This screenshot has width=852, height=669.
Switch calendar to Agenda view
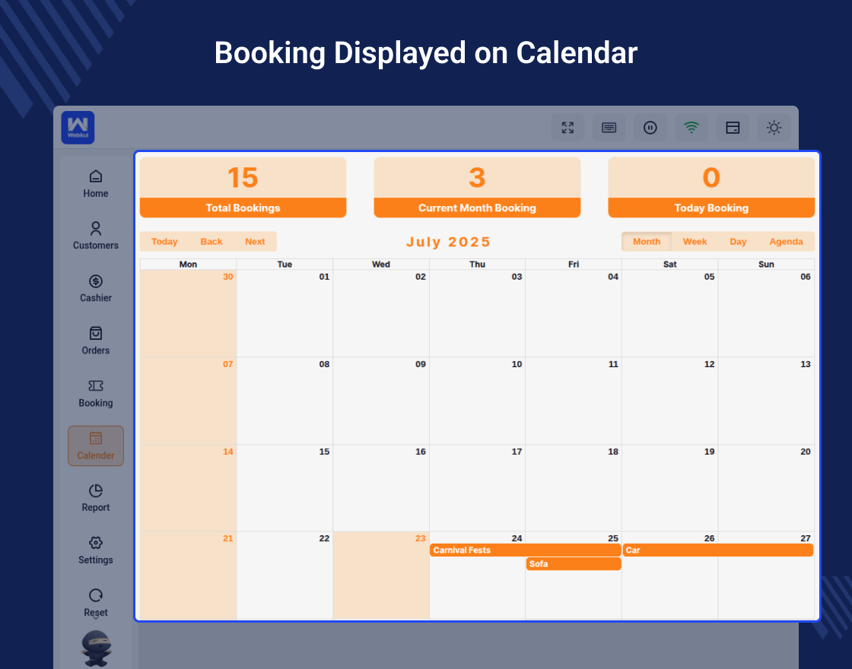pyautogui.click(x=786, y=242)
